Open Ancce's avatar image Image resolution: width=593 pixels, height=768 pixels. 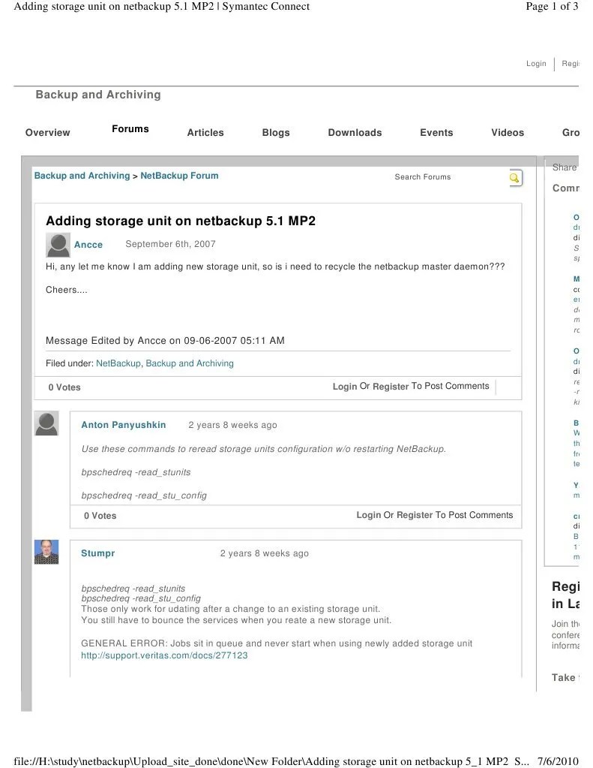58,245
